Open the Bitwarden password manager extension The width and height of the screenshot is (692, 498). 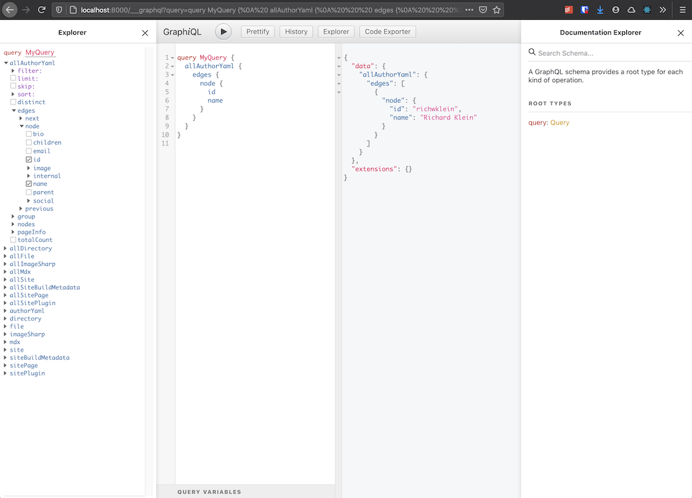(584, 10)
